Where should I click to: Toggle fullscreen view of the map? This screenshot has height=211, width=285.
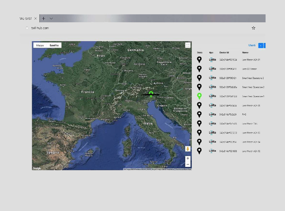pyautogui.click(x=188, y=45)
